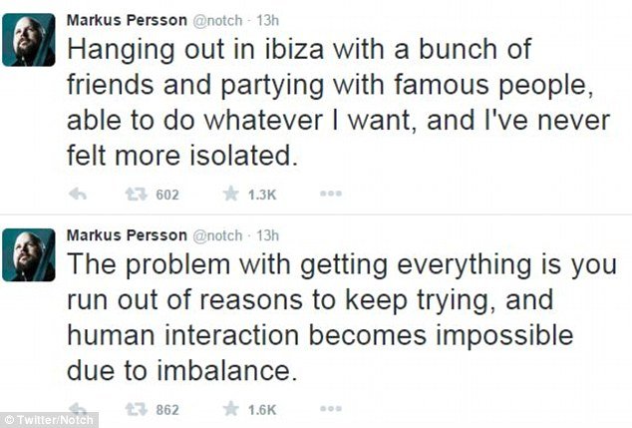View the 1.6K favorites count
The height and width of the screenshot is (428, 632).
pos(262,408)
